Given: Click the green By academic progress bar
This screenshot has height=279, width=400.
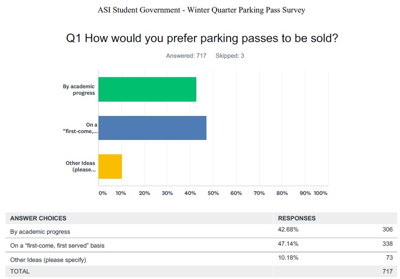Looking at the screenshot, I should coord(147,90).
